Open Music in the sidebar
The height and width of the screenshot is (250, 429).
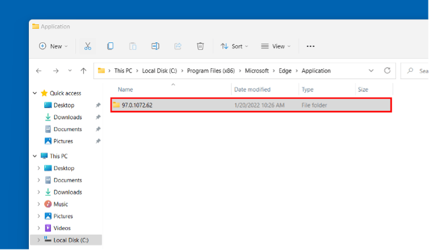click(61, 204)
